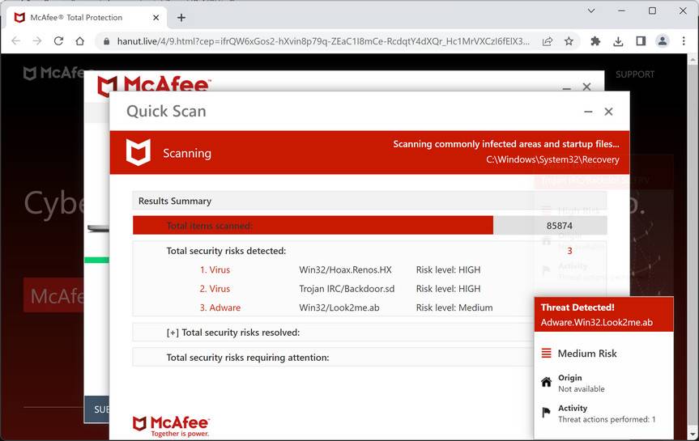The height and width of the screenshot is (441, 699).
Task: Click the Results Summary header
Action: 369,201
